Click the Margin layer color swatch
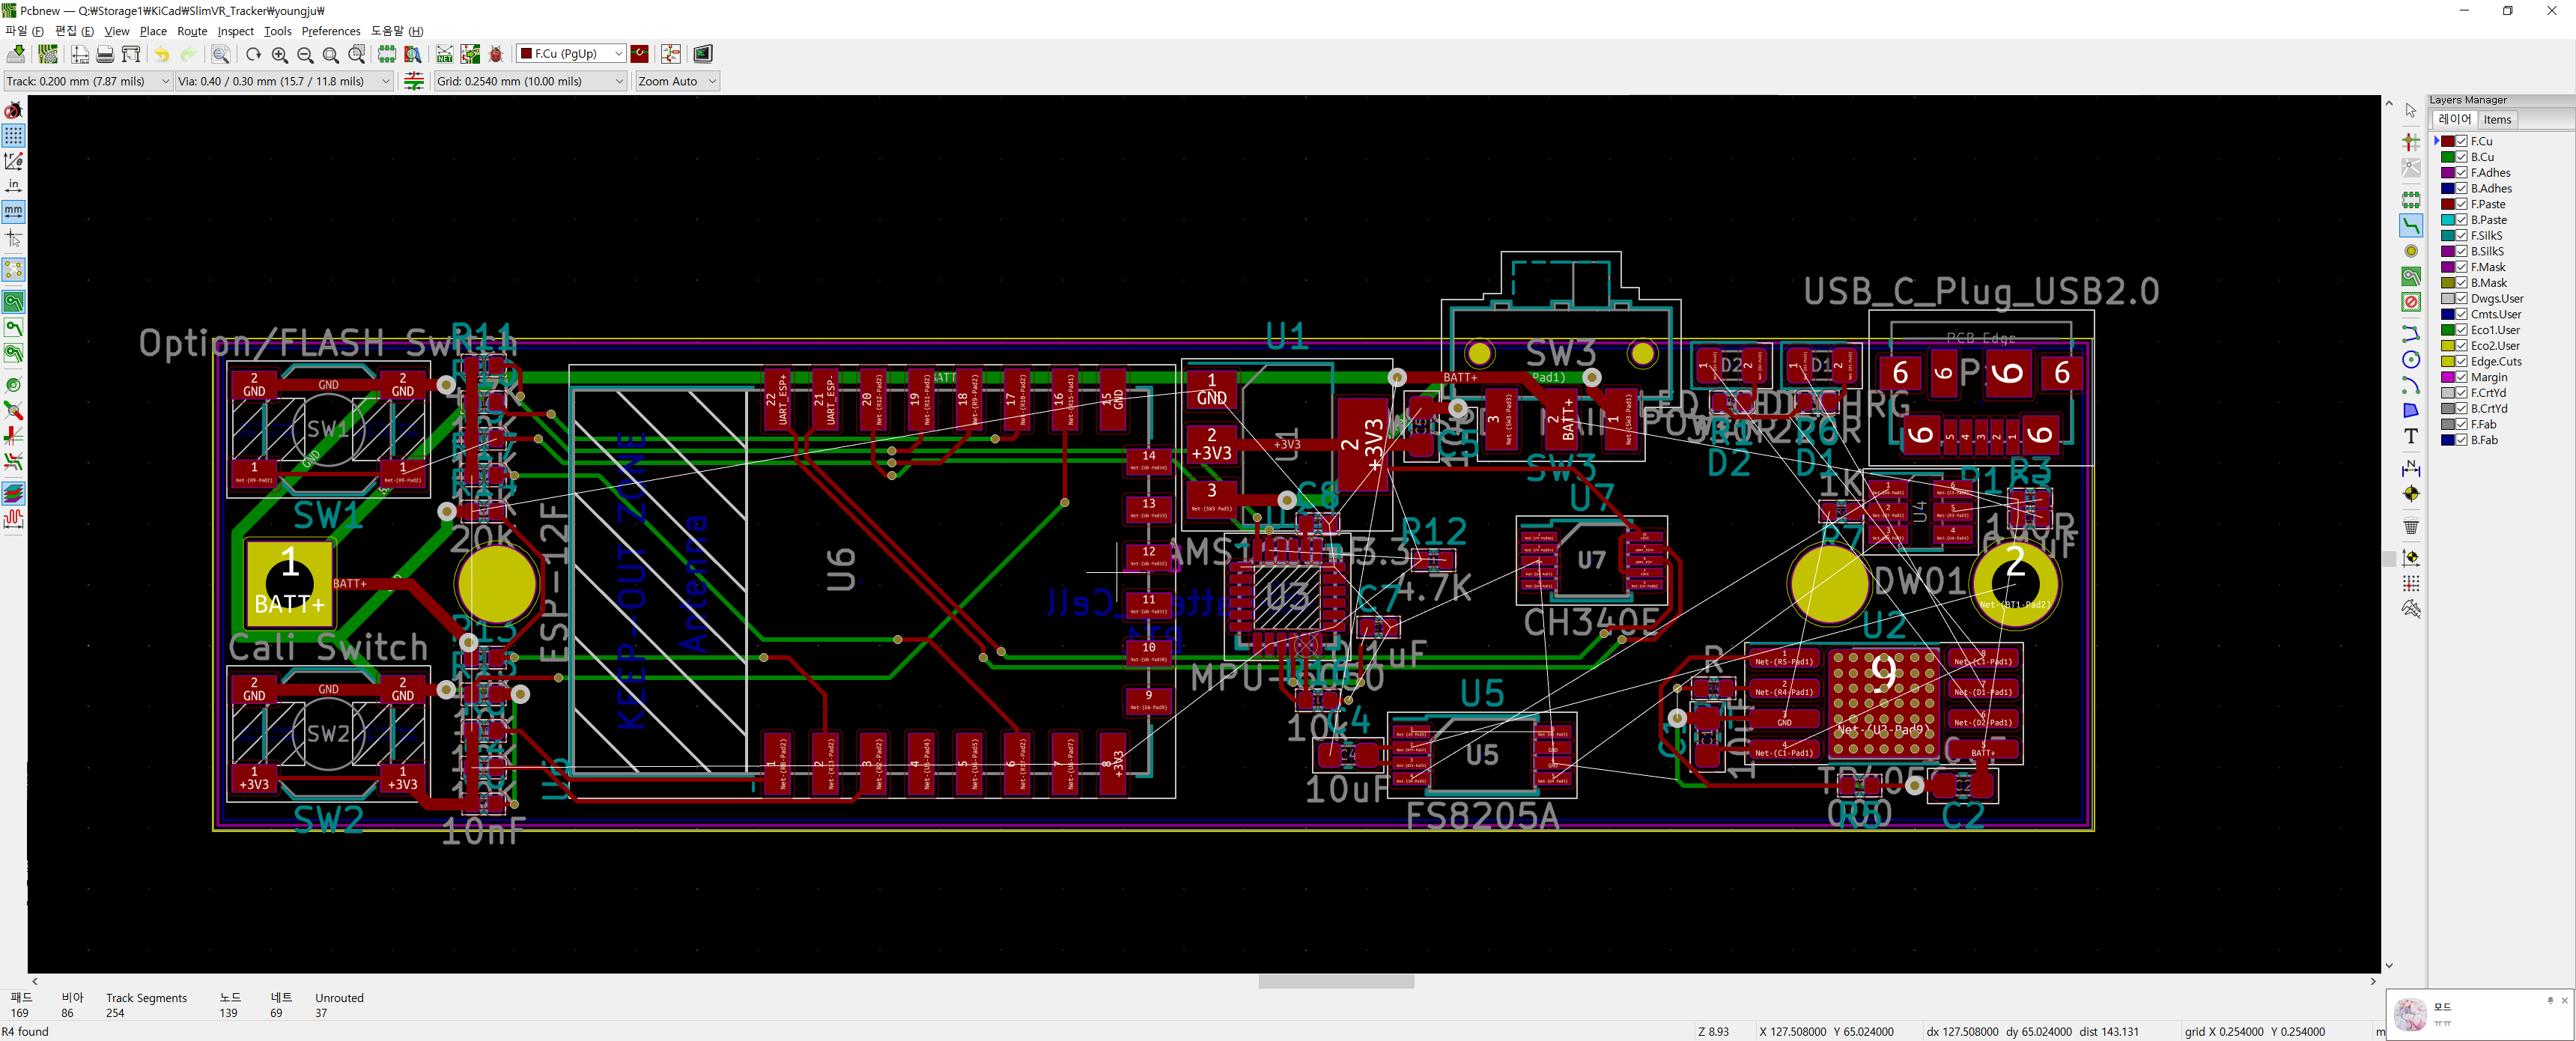This screenshot has height=1041, width=2576. tap(2447, 378)
